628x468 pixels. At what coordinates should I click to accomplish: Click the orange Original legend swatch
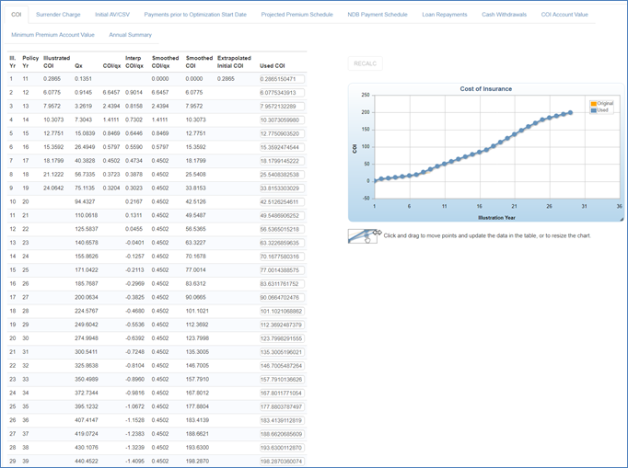(x=594, y=104)
